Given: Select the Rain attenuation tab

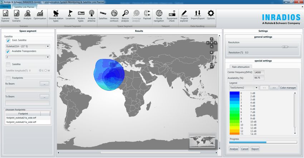Looking at the screenshot, I should pos(241,67).
